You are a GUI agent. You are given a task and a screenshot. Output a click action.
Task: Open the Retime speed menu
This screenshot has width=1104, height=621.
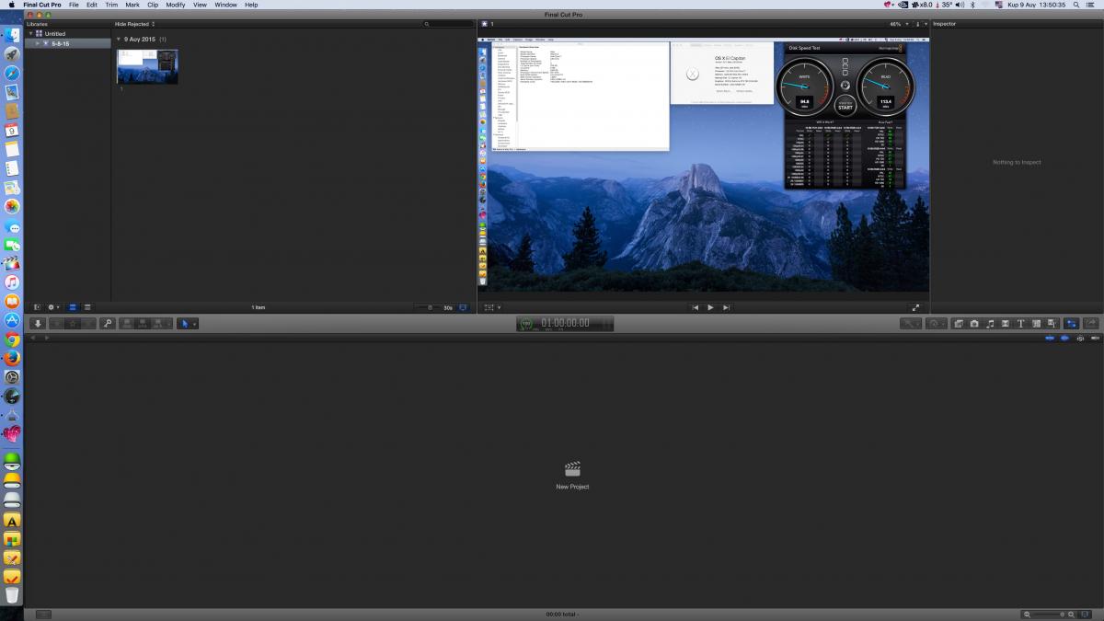[x=937, y=324]
